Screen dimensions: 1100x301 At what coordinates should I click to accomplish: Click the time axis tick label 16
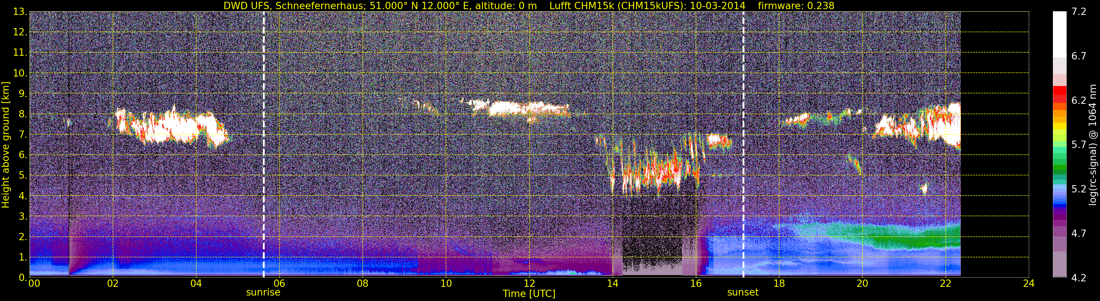(695, 284)
